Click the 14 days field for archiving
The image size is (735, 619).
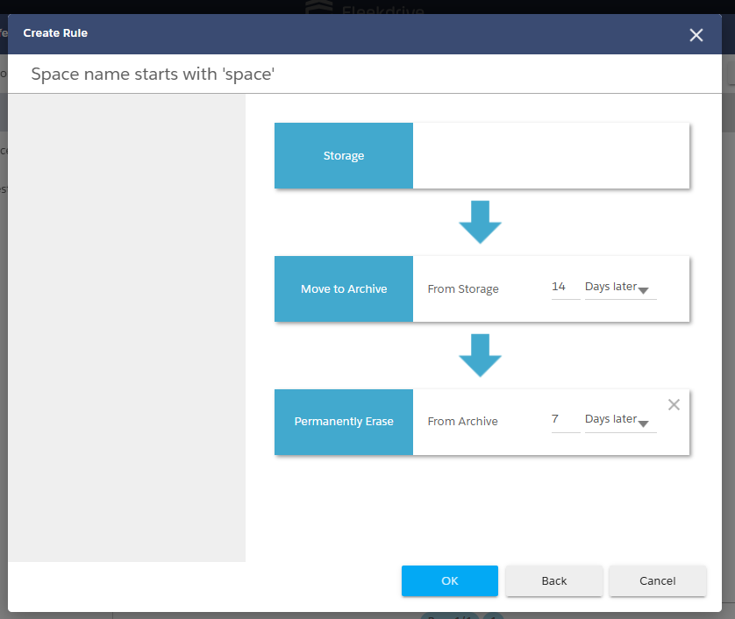(565, 288)
